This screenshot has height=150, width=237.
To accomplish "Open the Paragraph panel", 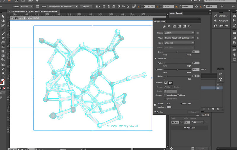I will (x=221, y=21).
